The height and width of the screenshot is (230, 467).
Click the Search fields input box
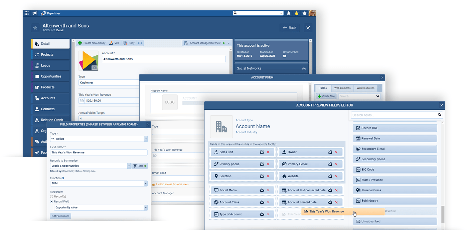pos(394,115)
